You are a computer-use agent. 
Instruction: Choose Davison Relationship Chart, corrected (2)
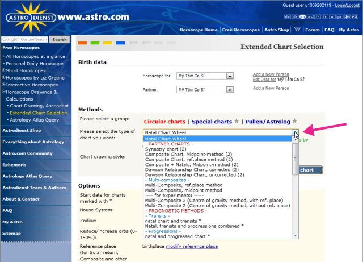188,169
